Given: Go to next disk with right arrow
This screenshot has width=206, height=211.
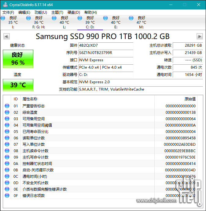Looking at the screenshot, I should click(x=200, y=36).
